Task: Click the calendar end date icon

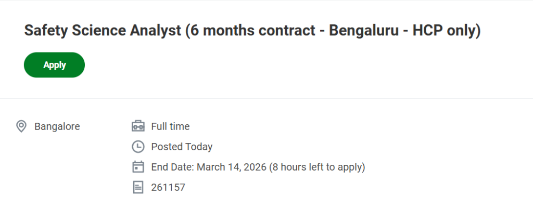Action: coord(138,167)
